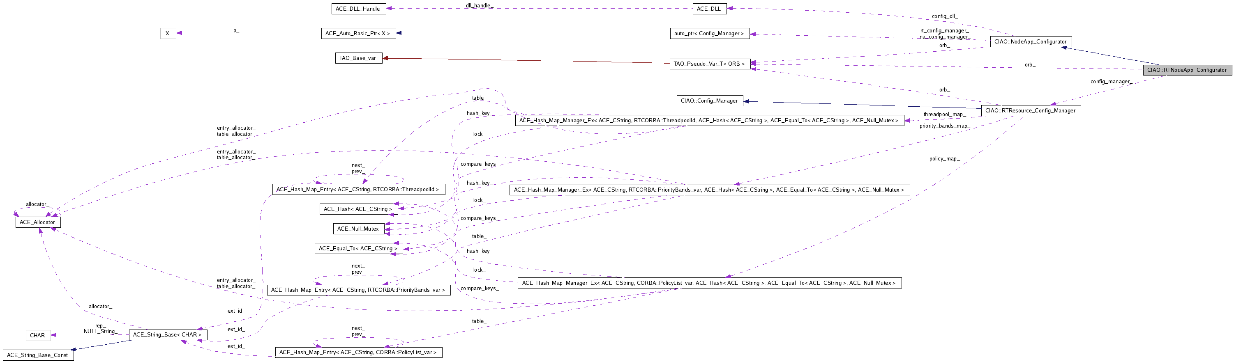Open the ACE_String_Base_Const class node
This screenshot has width=1234, height=364.
point(38,355)
